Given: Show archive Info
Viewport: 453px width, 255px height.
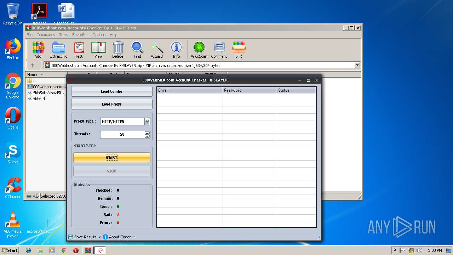Looking at the screenshot, I should pyautogui.click(x=176, y=50).
